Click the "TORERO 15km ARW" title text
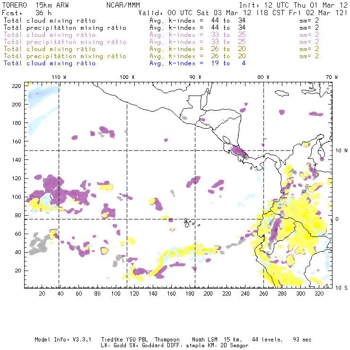This screenshot has width=350, height=350. click(35, 5)
